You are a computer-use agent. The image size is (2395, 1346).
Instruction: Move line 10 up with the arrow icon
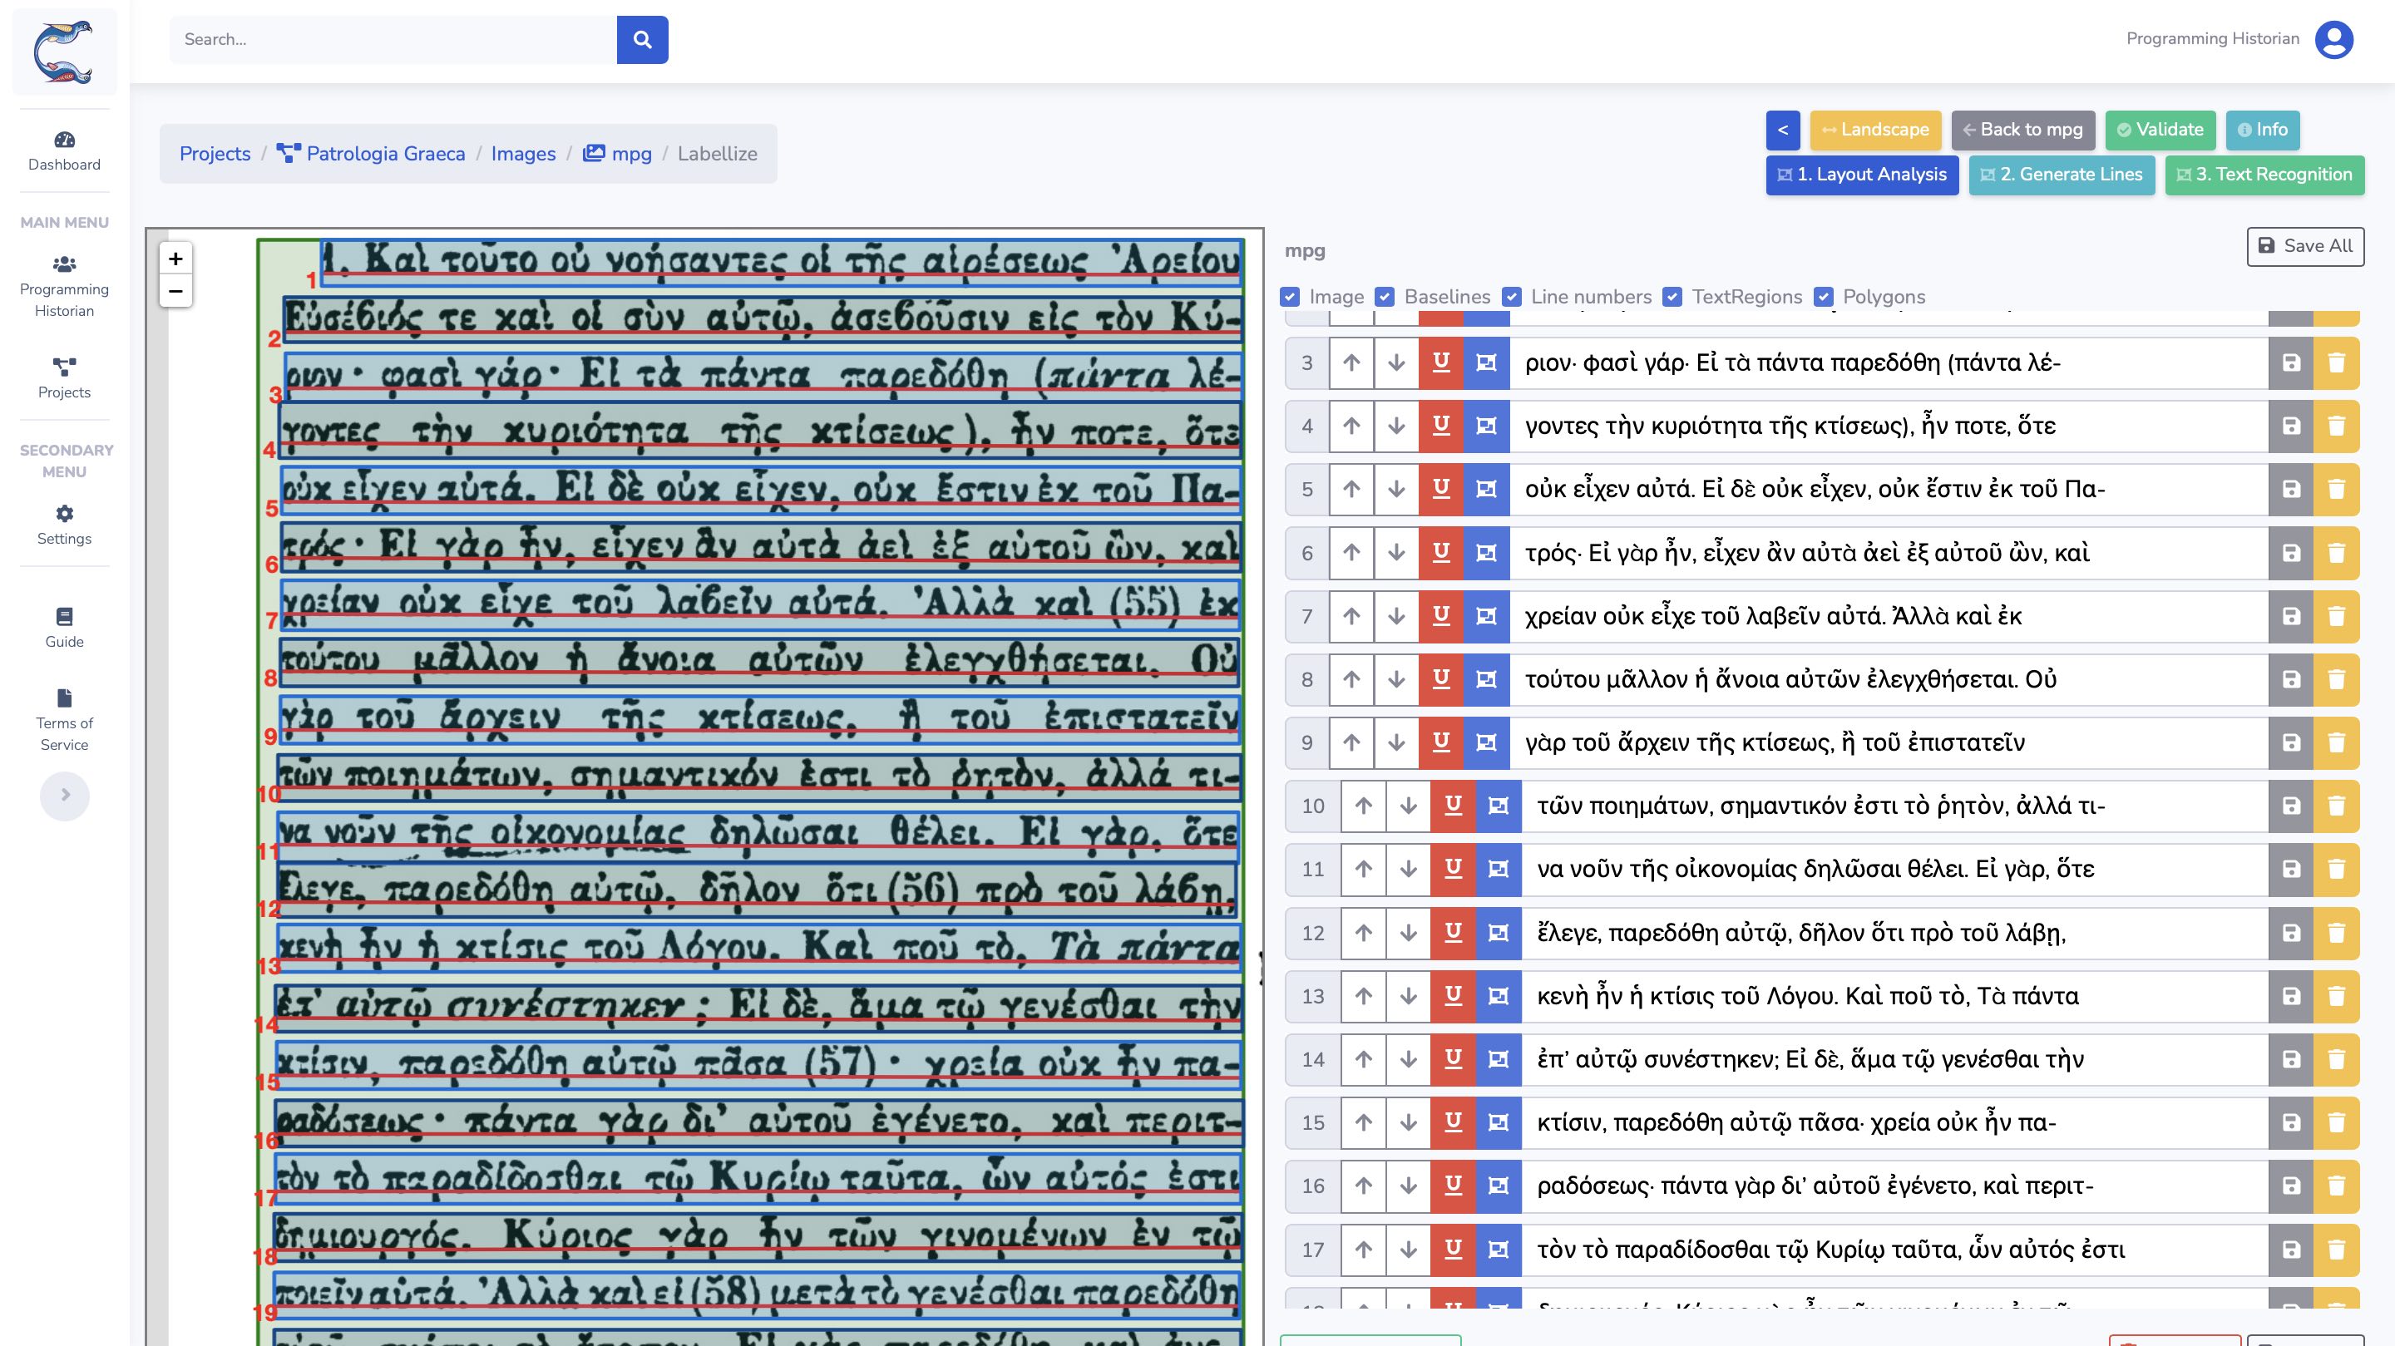[x=1362, y=806]
